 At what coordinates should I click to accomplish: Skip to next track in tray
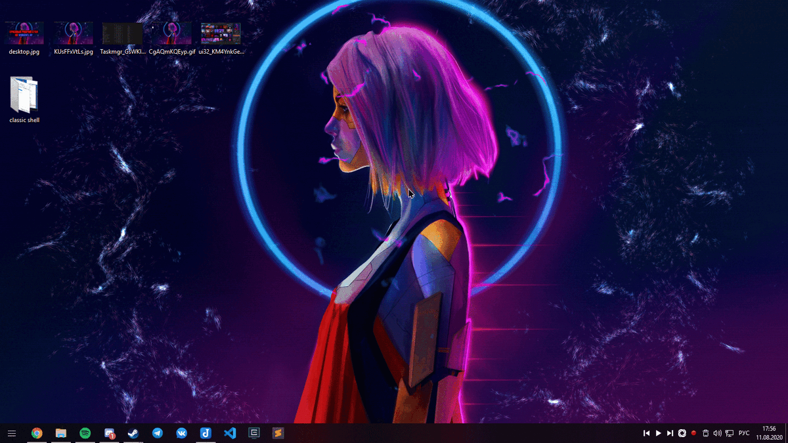(x=670, y=433)
